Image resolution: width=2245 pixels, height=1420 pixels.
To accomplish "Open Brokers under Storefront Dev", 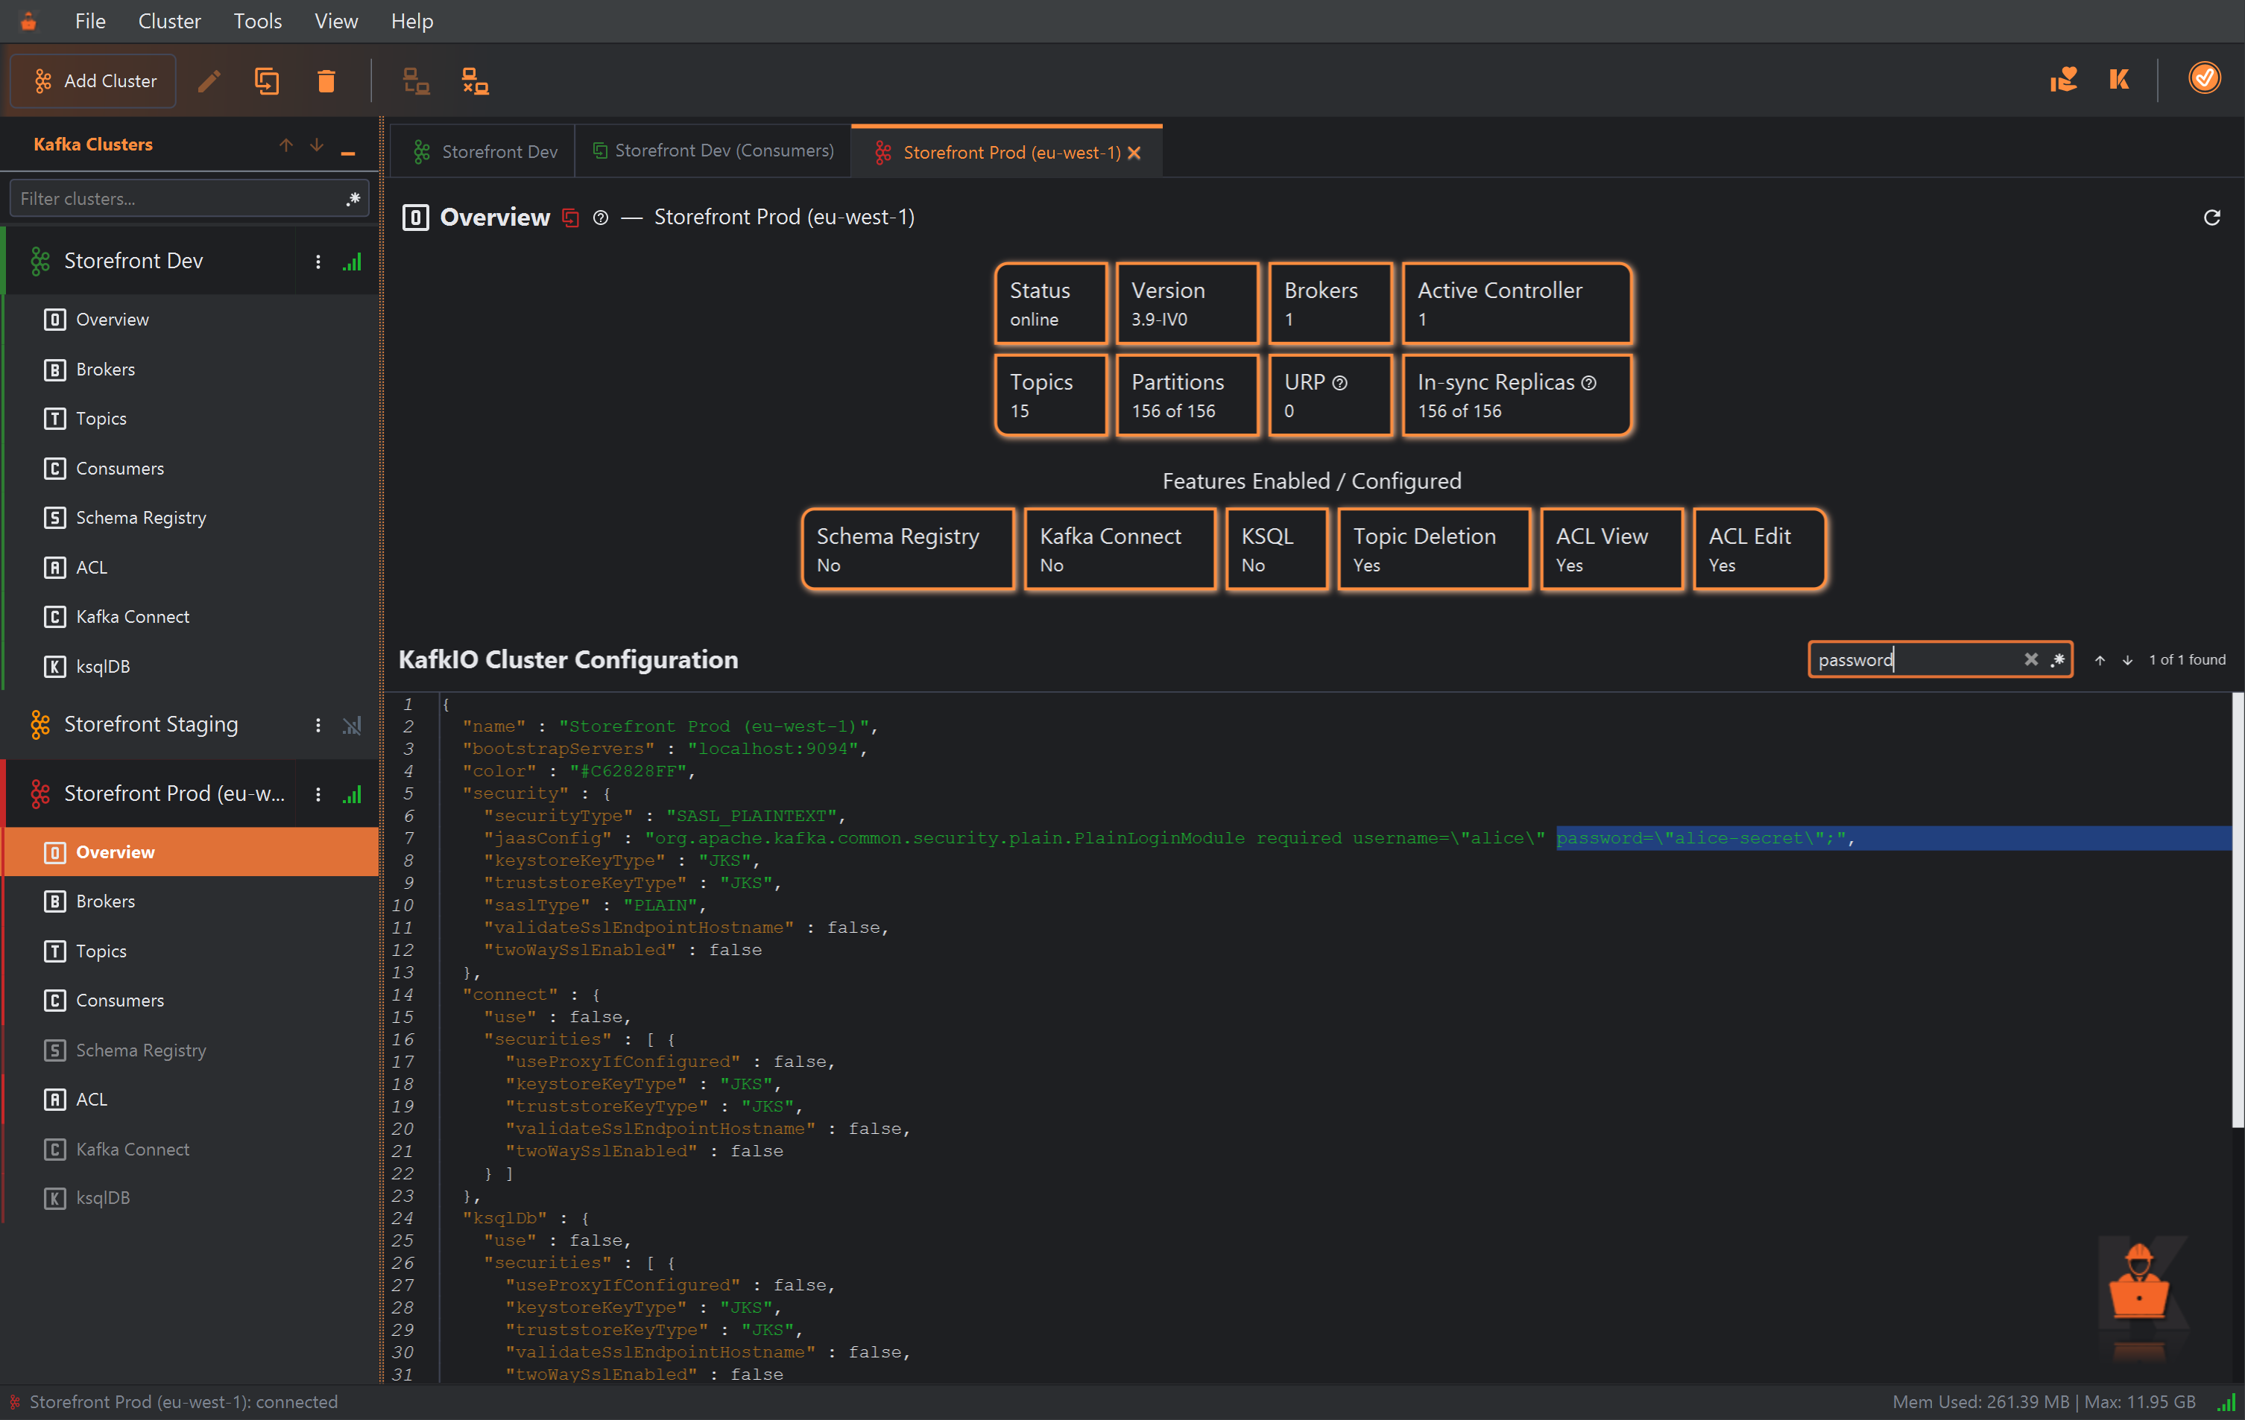I will [x=105, y=369].
